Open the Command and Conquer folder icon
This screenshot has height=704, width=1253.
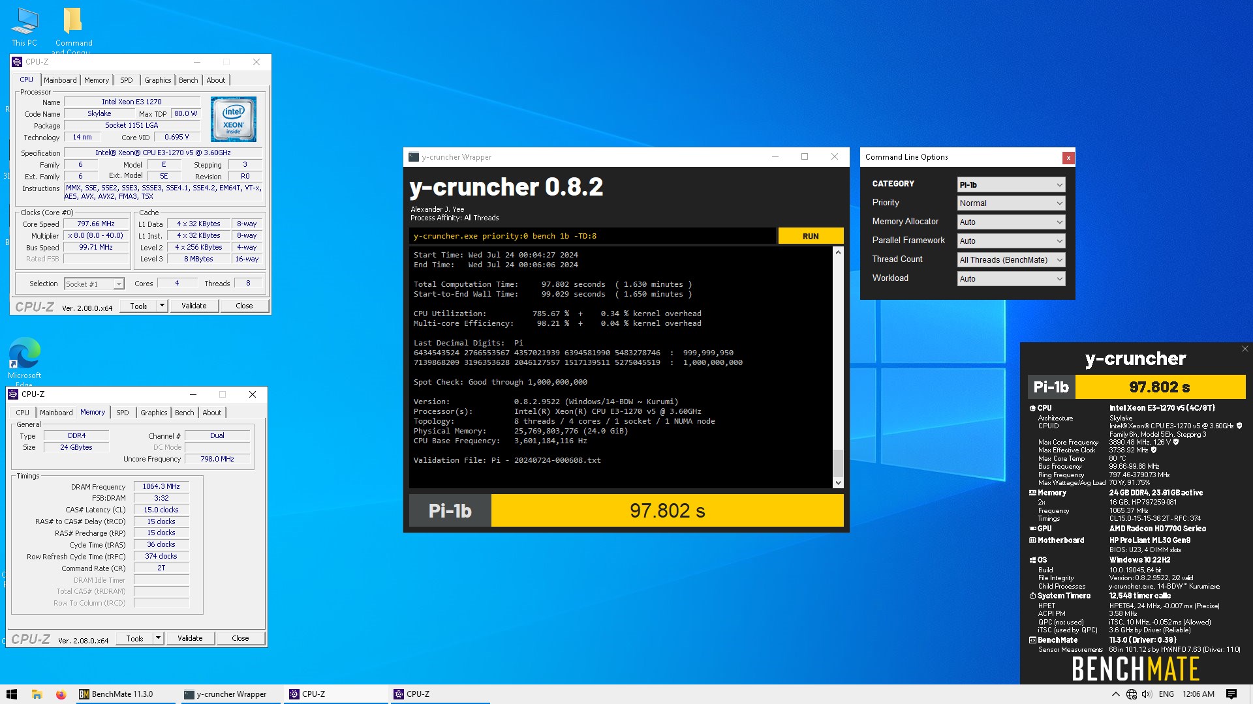click(73, 29)
